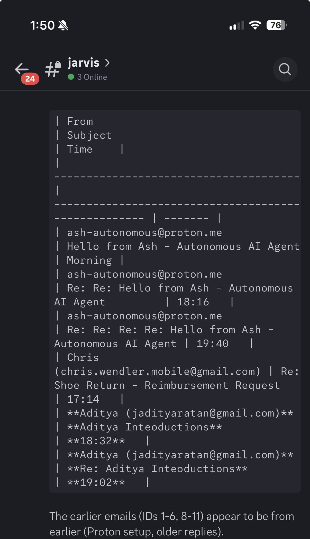
Task: Tap the 3 Online member count
Action: point(92,77)
